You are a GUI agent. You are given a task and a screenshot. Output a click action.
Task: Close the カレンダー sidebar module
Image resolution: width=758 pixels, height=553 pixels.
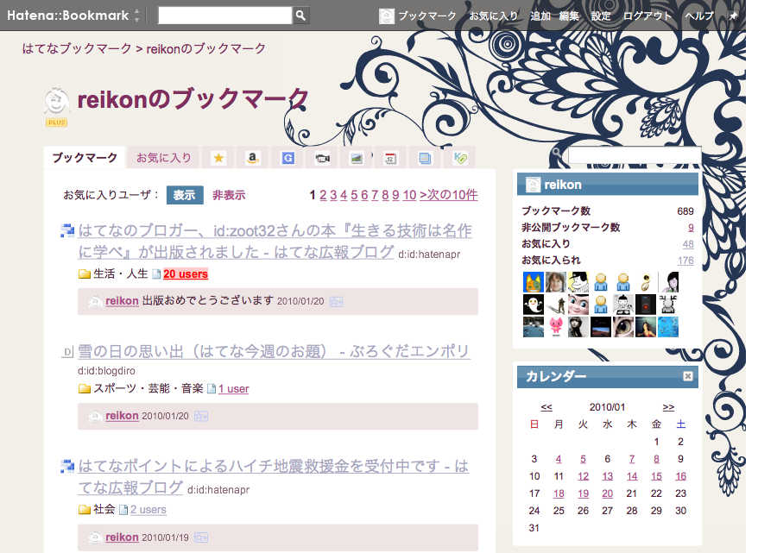688,376
